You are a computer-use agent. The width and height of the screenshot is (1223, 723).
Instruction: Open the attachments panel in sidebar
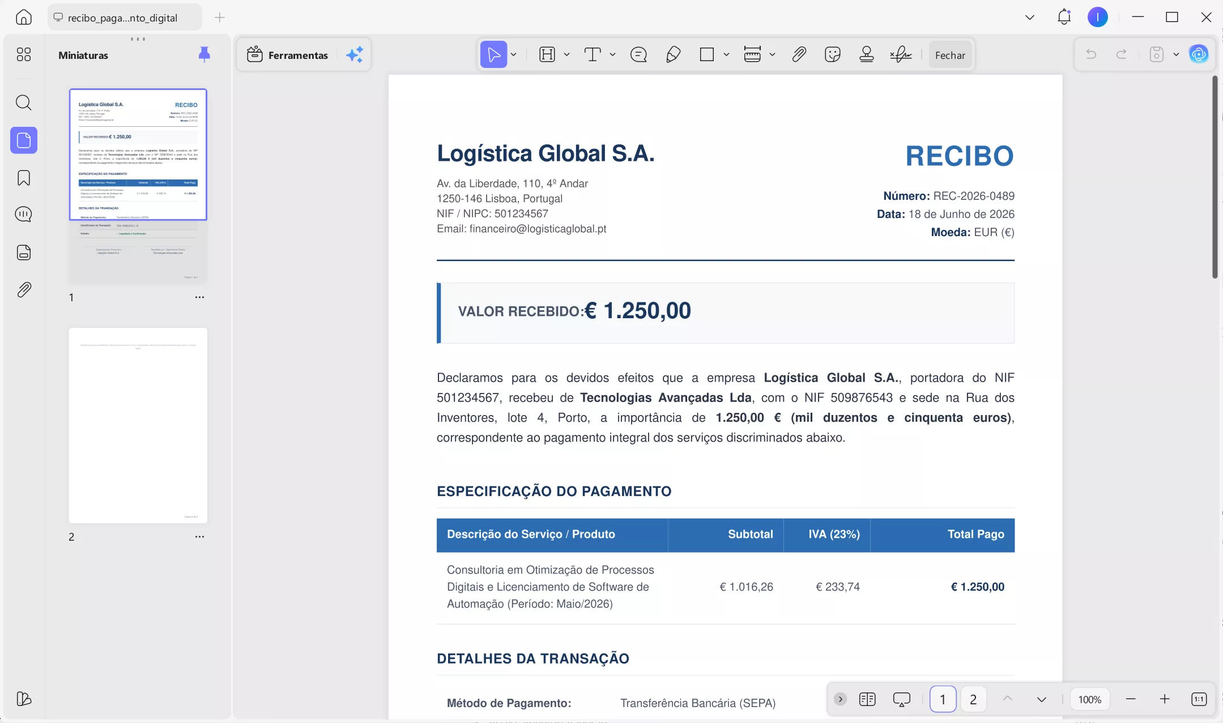click(24, 290)
